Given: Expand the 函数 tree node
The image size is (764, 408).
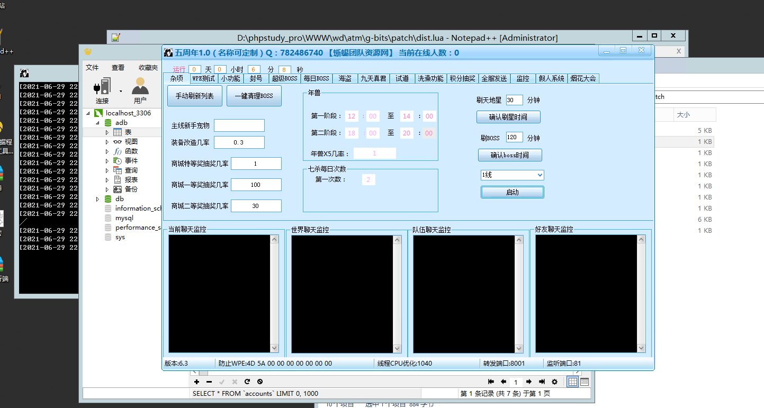Looking at the screenshot, I should coord(107,151).
